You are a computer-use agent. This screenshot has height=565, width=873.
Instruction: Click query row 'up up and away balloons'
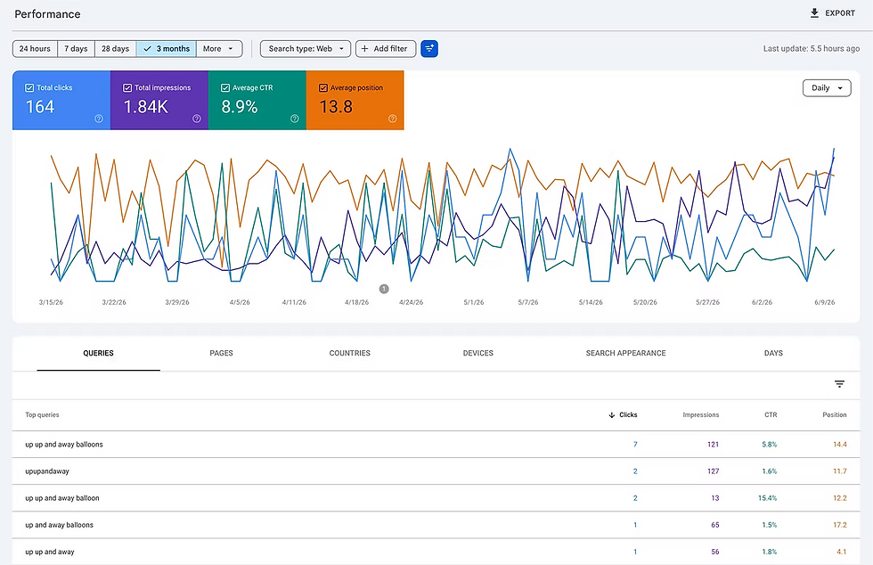(436, 444)
